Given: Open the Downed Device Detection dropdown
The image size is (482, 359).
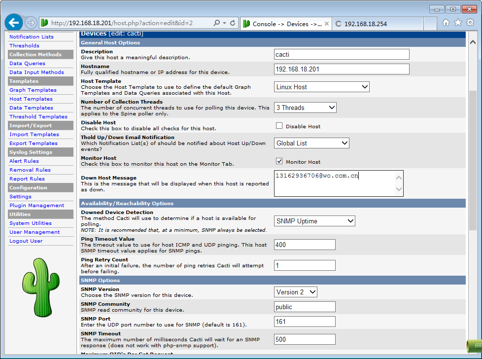Looking at the screenshot, I should click(314, 221).
